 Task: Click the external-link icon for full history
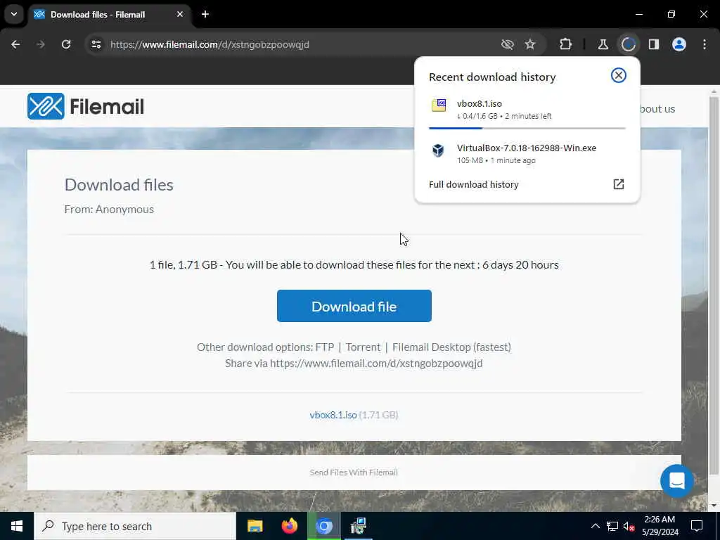tap(619, 184)
